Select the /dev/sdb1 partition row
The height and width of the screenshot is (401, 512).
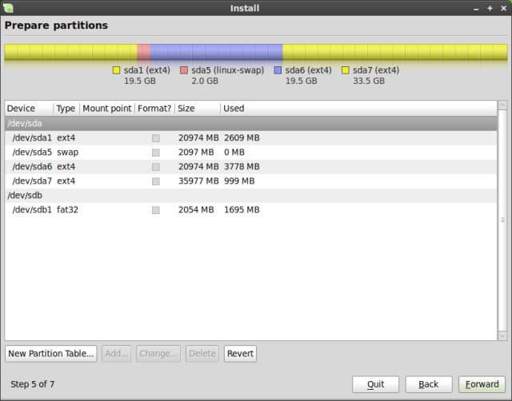[x=250, y=209]
